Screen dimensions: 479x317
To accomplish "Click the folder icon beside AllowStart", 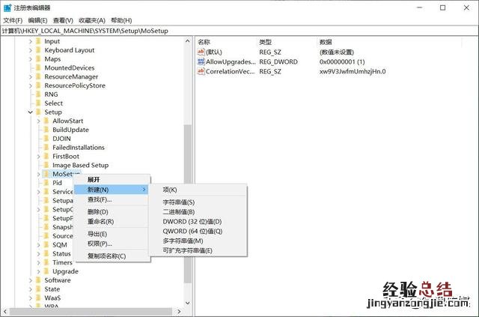I will click(x=46, y=121).
